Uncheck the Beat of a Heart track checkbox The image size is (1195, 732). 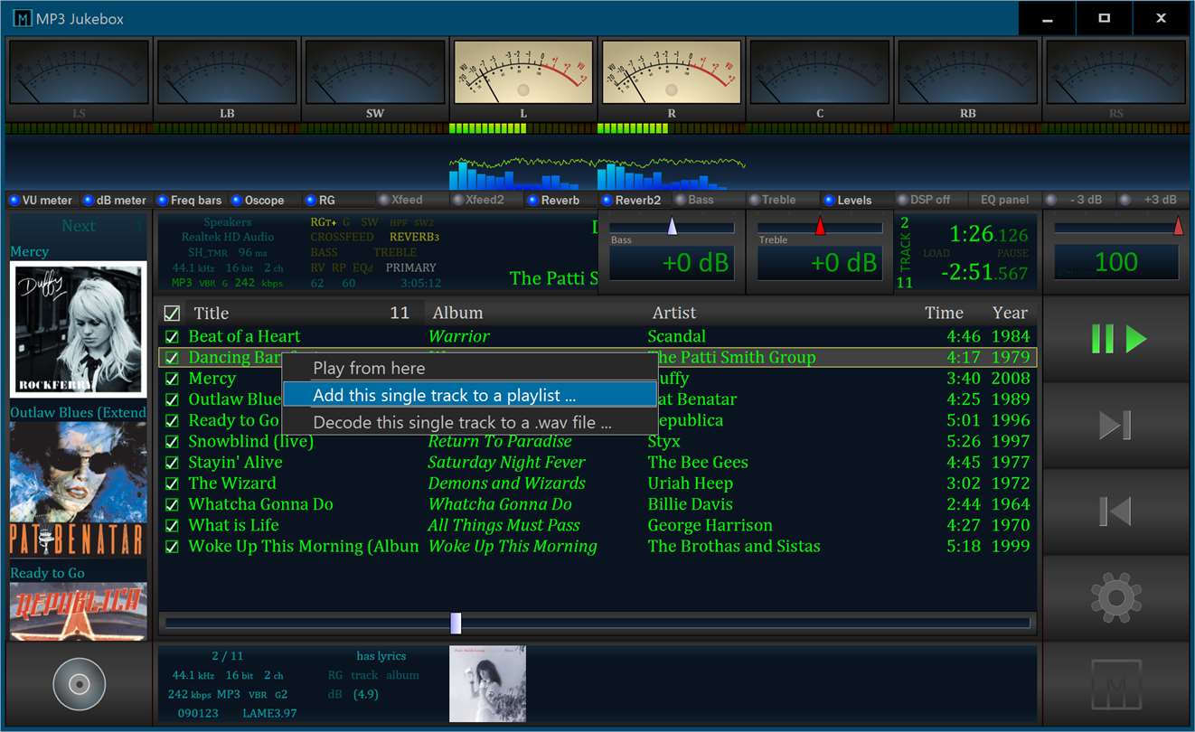pyautogui.click(x=172, y=336)
